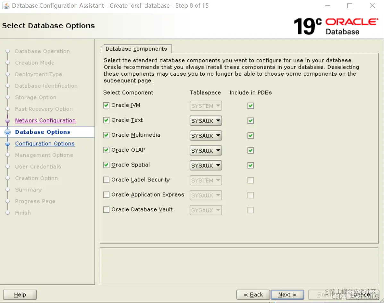The width and height of the screenshot is (384, 303).
Task: Toggle the Oracle Spatial component checkbox
Action: point(106,165)
